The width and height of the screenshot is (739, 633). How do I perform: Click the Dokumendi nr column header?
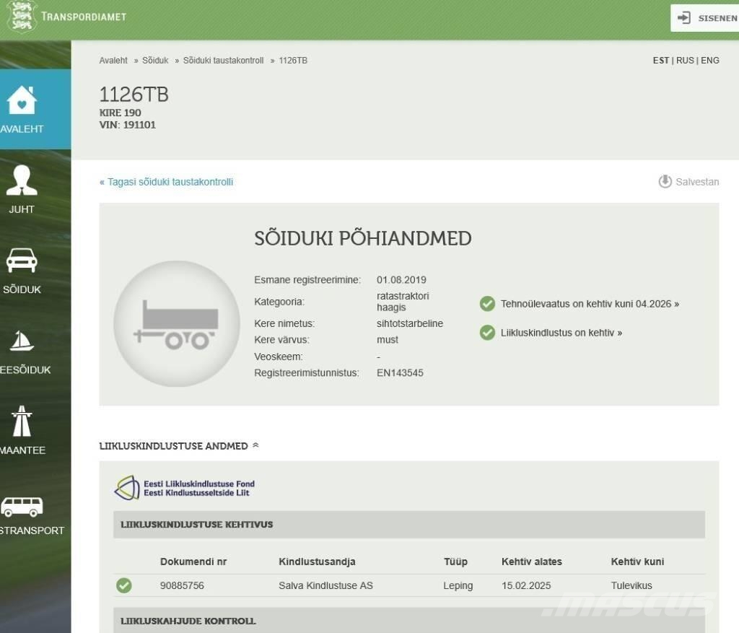193,562
